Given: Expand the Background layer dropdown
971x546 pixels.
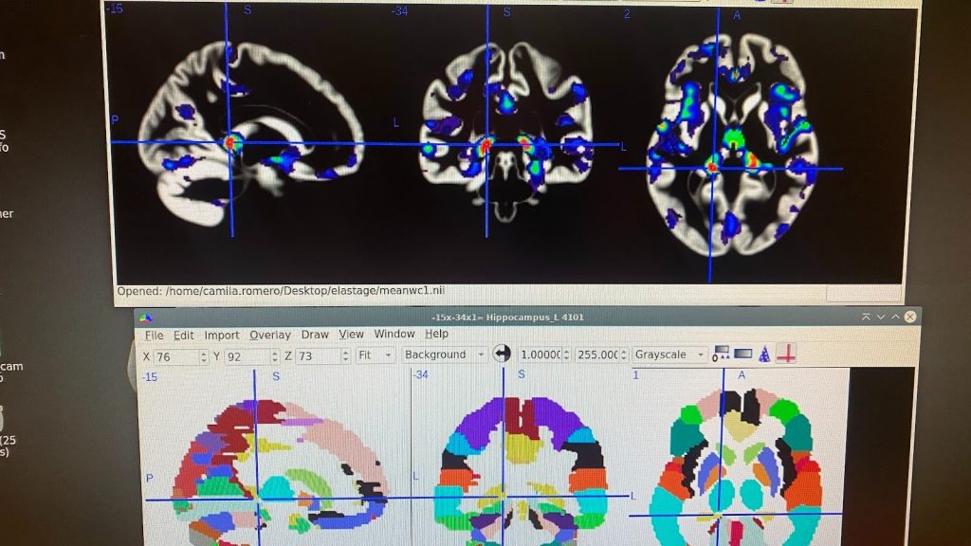Looking at the screenshot, I should coord(444,355).
